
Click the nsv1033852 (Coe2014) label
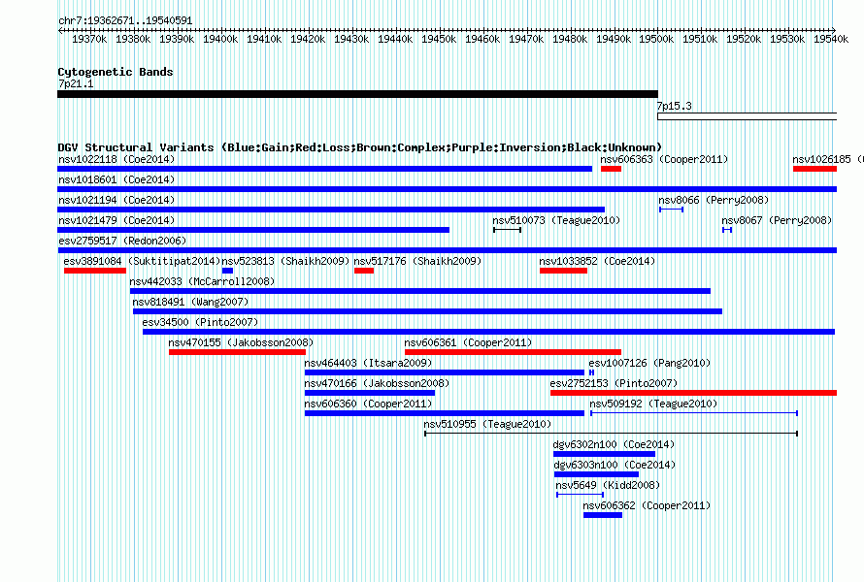597,261
